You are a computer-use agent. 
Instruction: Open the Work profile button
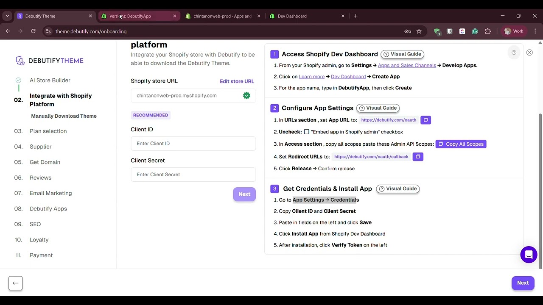tap(514, 31)
